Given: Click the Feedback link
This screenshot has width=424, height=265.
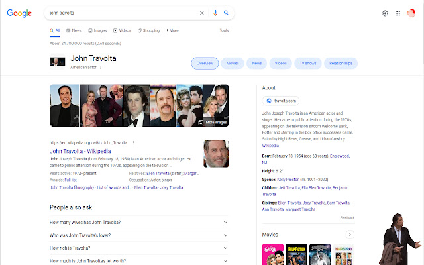Looking at the screenshot, I should pos(347,218).
